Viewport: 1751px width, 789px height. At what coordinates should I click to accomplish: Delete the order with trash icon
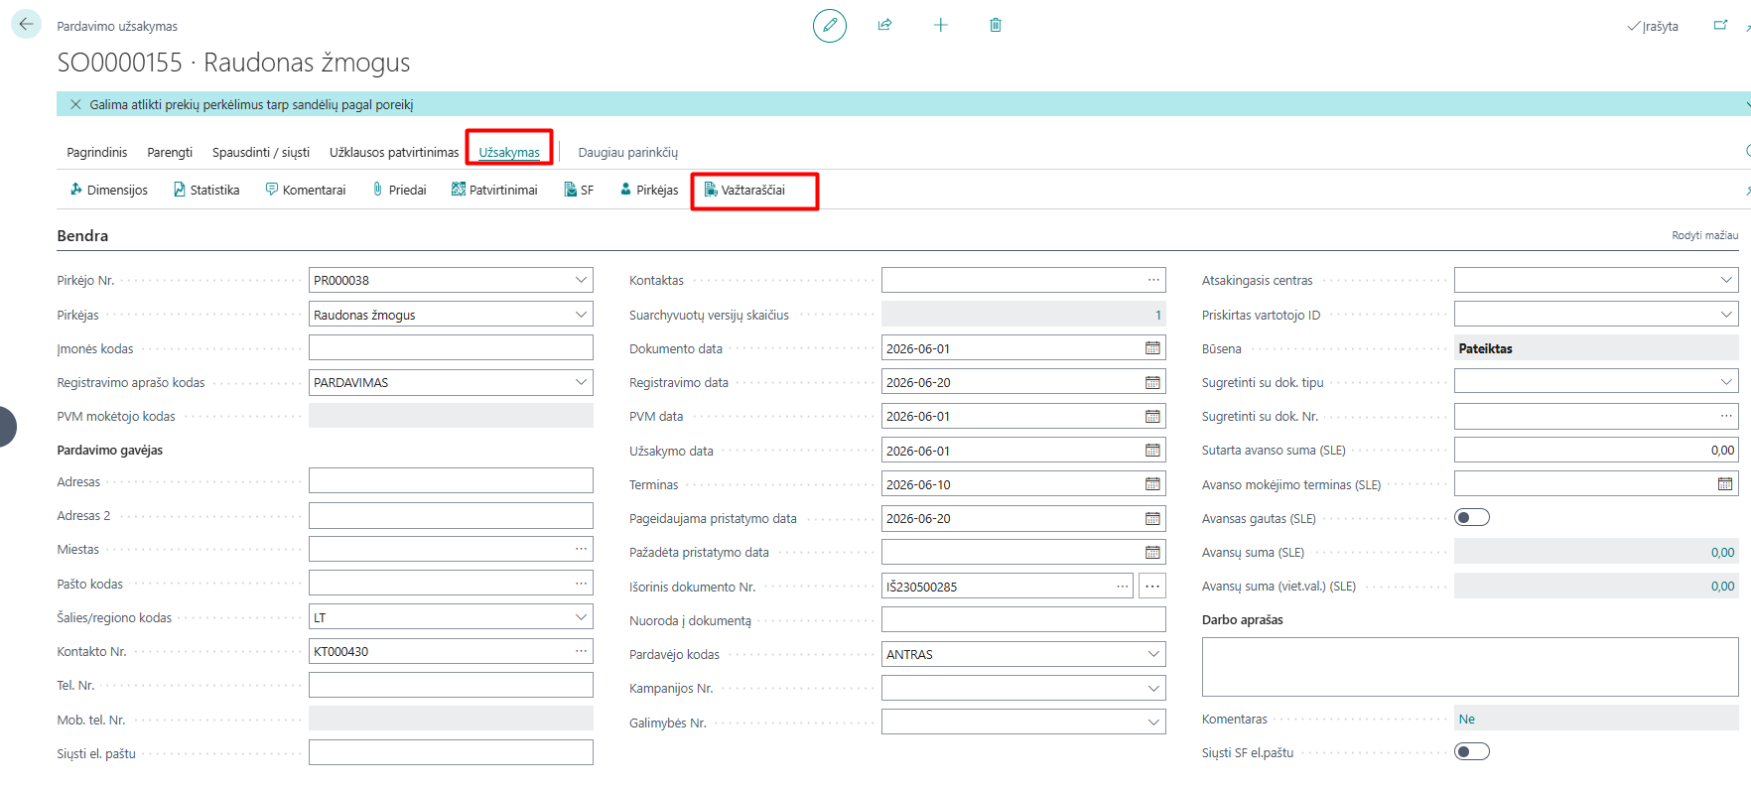pyautogui.click(x=996, y=25)
